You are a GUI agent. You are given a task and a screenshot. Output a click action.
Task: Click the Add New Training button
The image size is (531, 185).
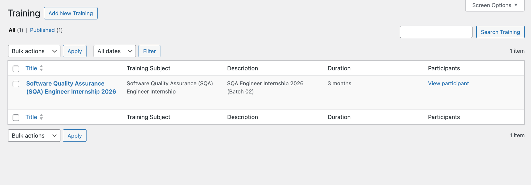(71, 13)
